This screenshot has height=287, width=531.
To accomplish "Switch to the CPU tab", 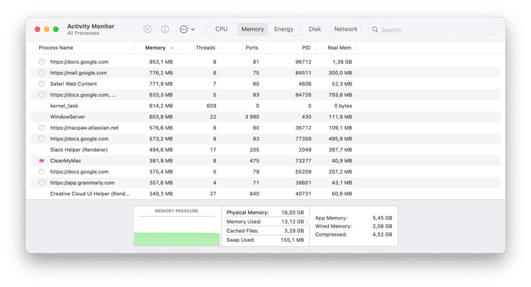I will (x=221, y=29).
